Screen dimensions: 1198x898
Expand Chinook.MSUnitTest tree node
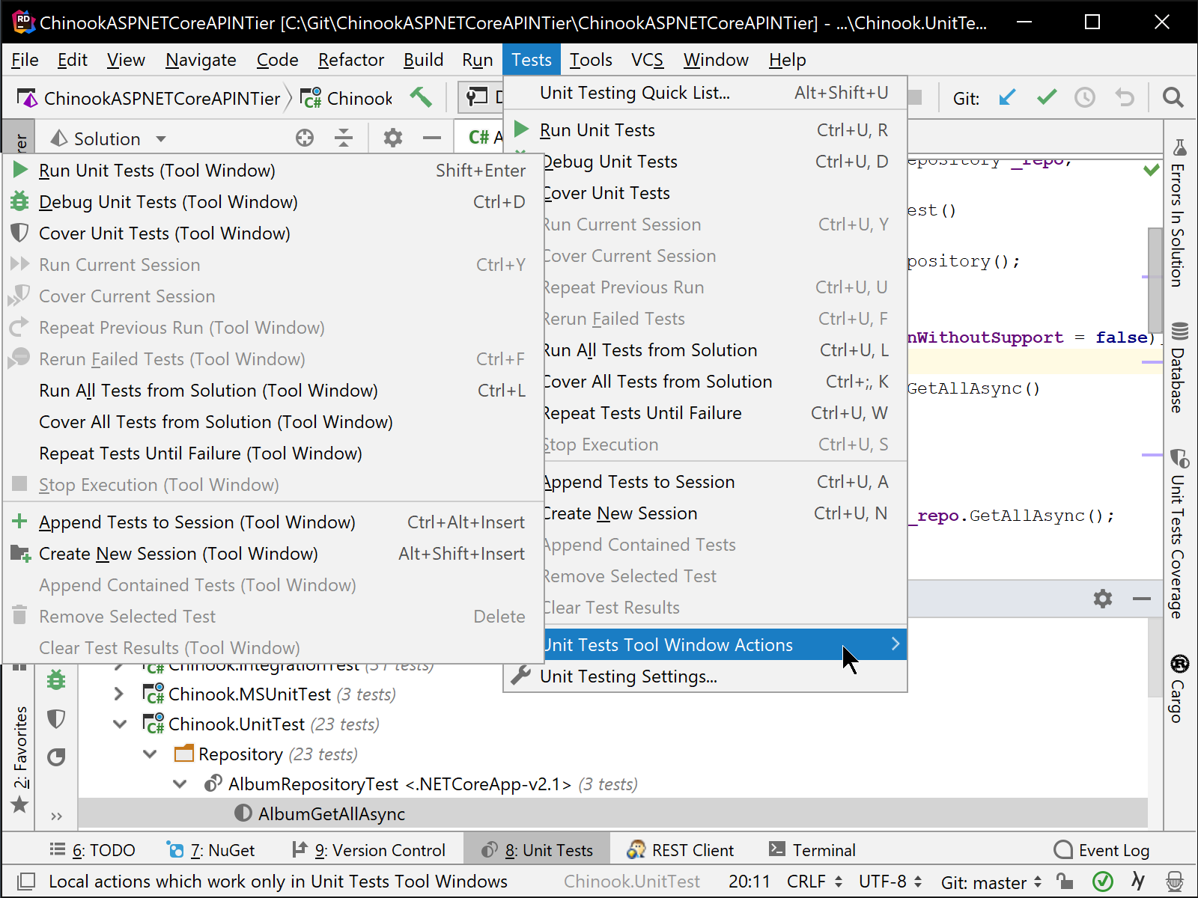[x=119, y=694]
